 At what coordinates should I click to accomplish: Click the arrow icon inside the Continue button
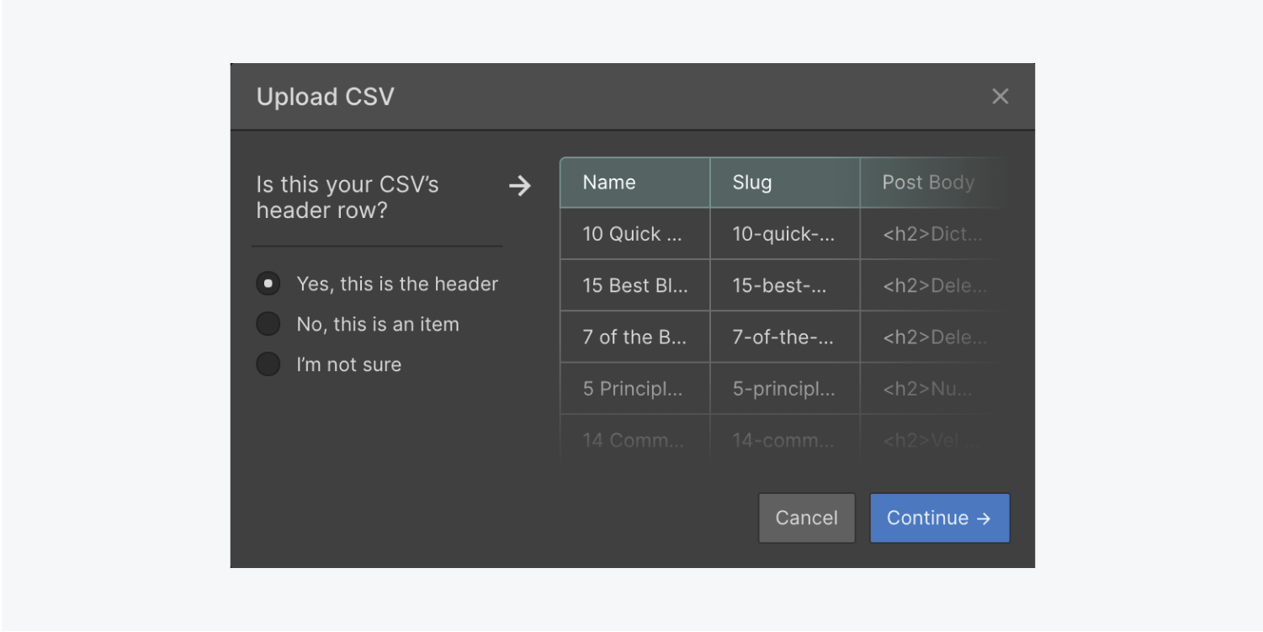click(x=984, y=518)
